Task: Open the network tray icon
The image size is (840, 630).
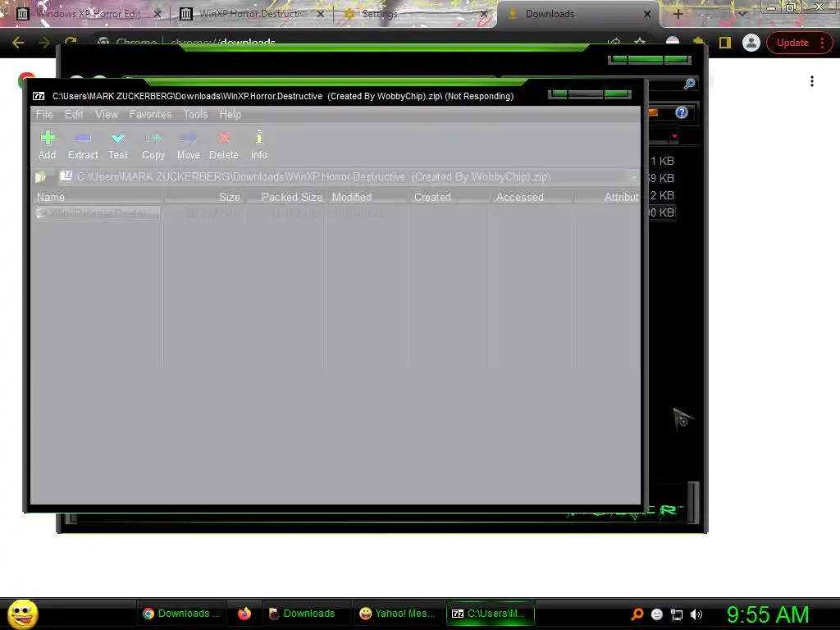Action: click(677, 614)
